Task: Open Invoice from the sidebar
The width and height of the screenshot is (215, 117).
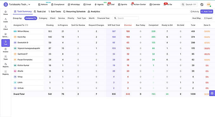Action: click(5, 50)
